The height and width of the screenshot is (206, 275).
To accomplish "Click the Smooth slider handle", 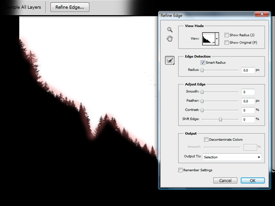I will 202,92.
